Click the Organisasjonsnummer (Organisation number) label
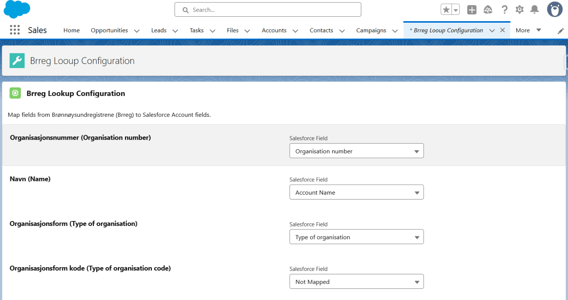The image size is (568, 300). point(80,138)
